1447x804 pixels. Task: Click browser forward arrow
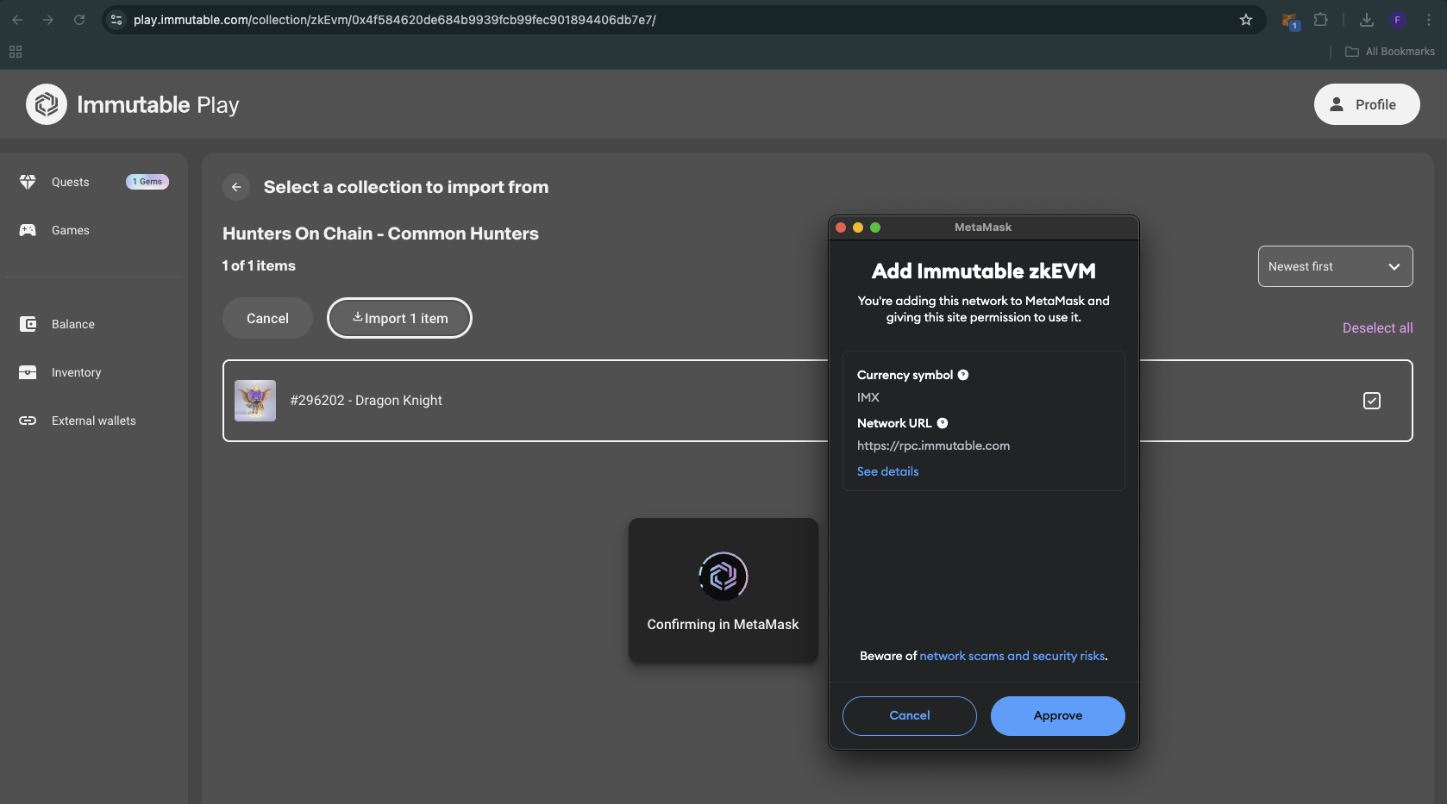48,20
